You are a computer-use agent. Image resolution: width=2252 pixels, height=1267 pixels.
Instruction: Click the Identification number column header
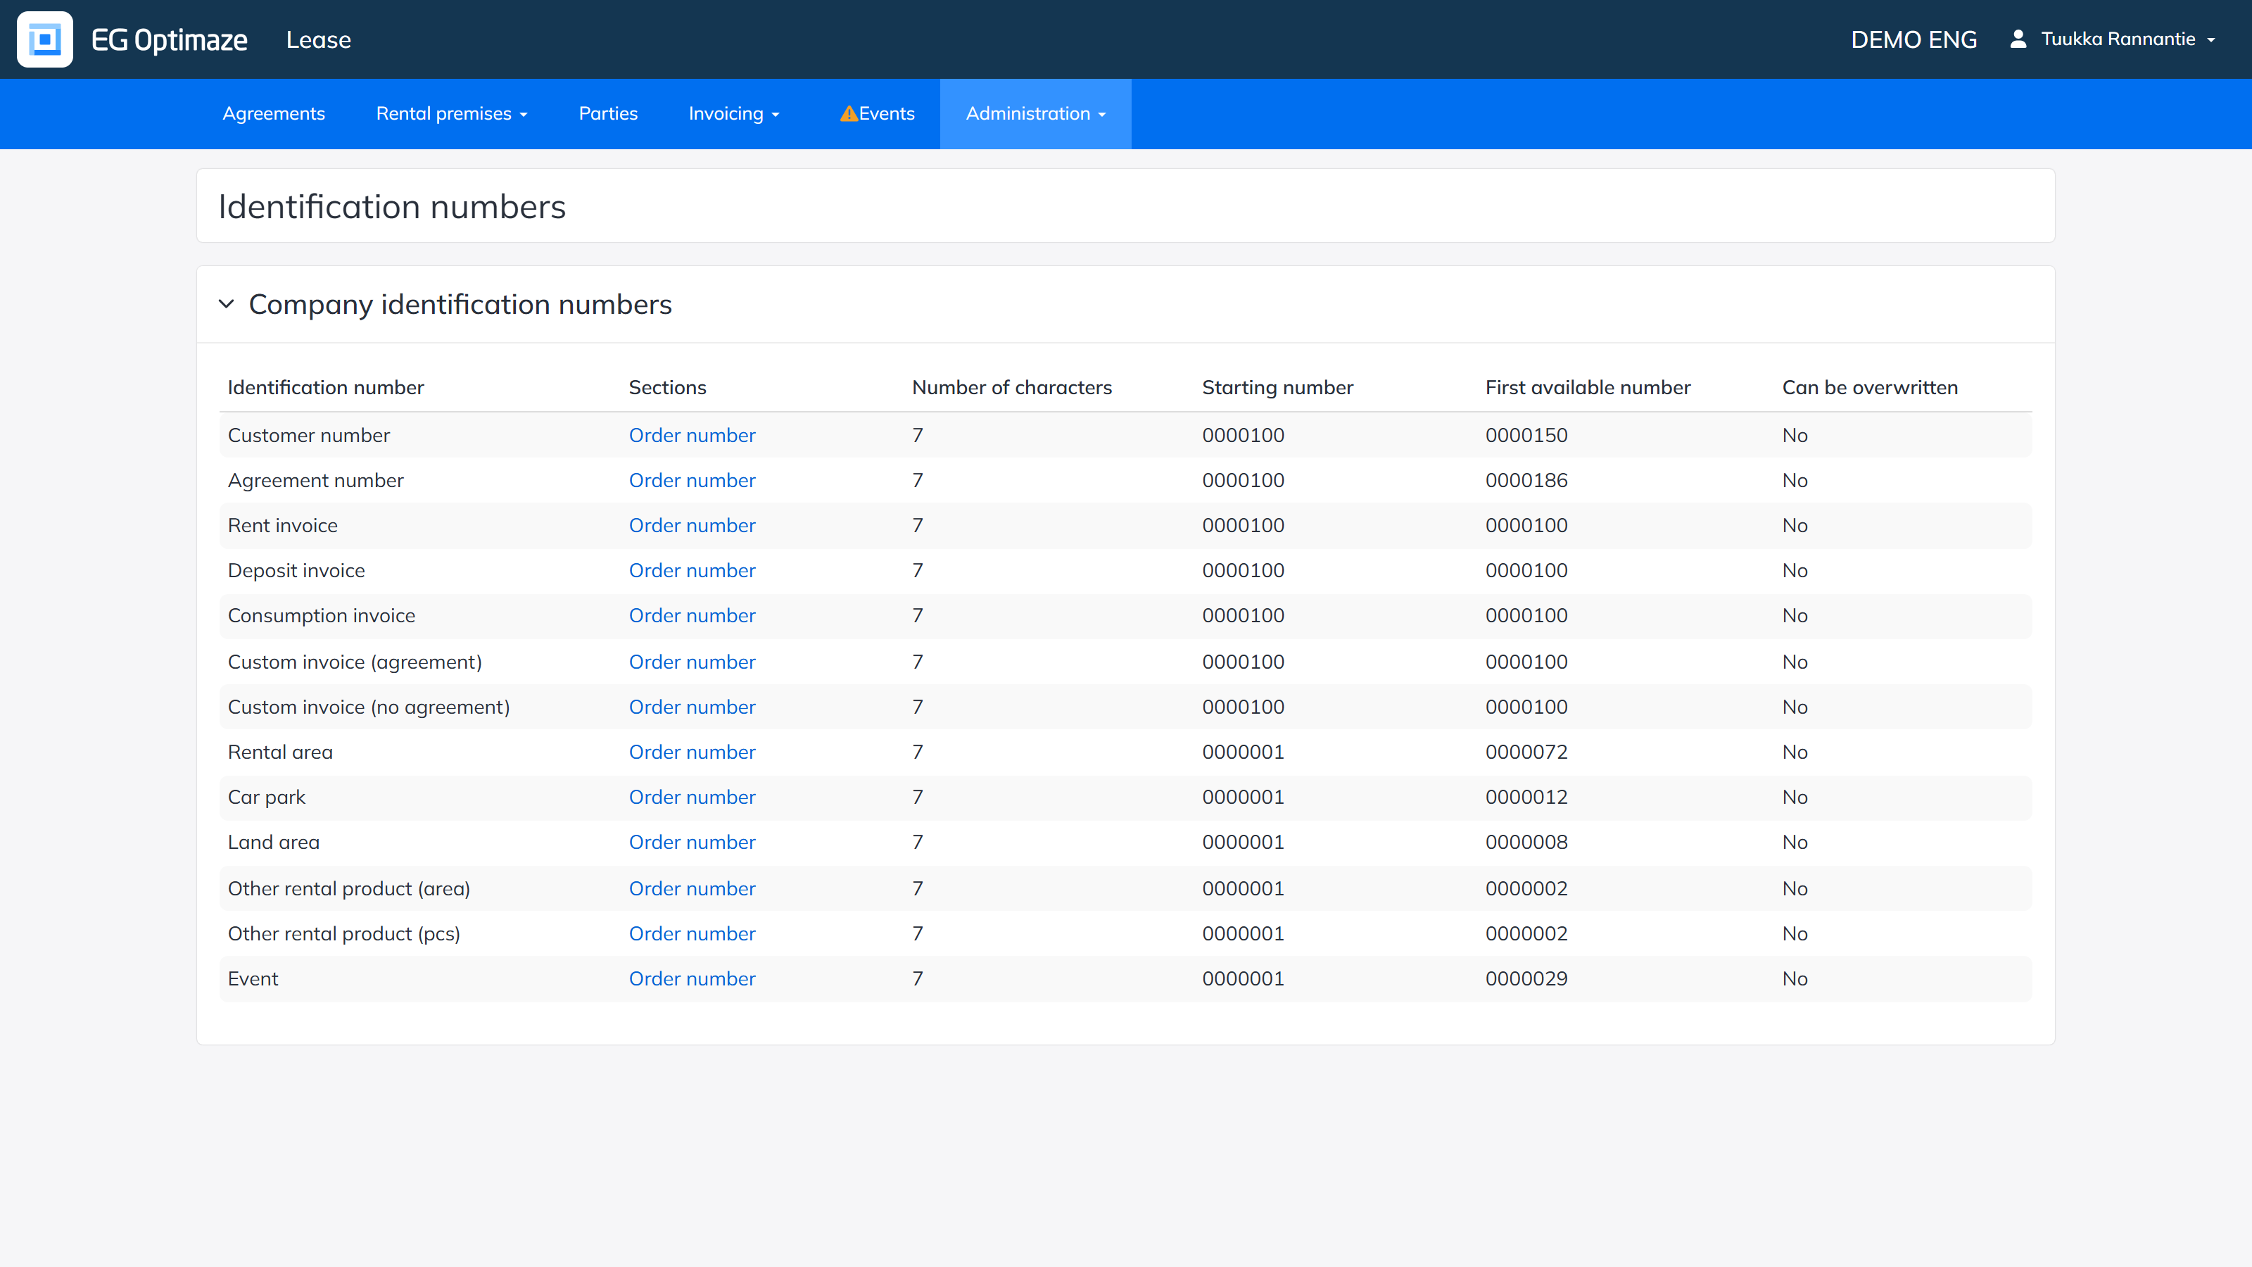[325, 387]
